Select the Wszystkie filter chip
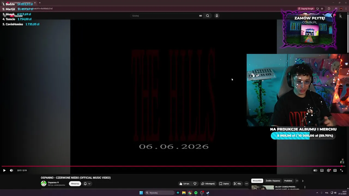The width and height of the screenshot is (349, 196). point(257,181)
